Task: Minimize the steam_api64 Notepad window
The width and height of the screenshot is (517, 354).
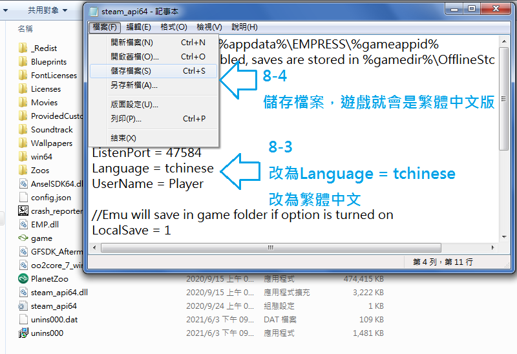Action: point(454,9)
